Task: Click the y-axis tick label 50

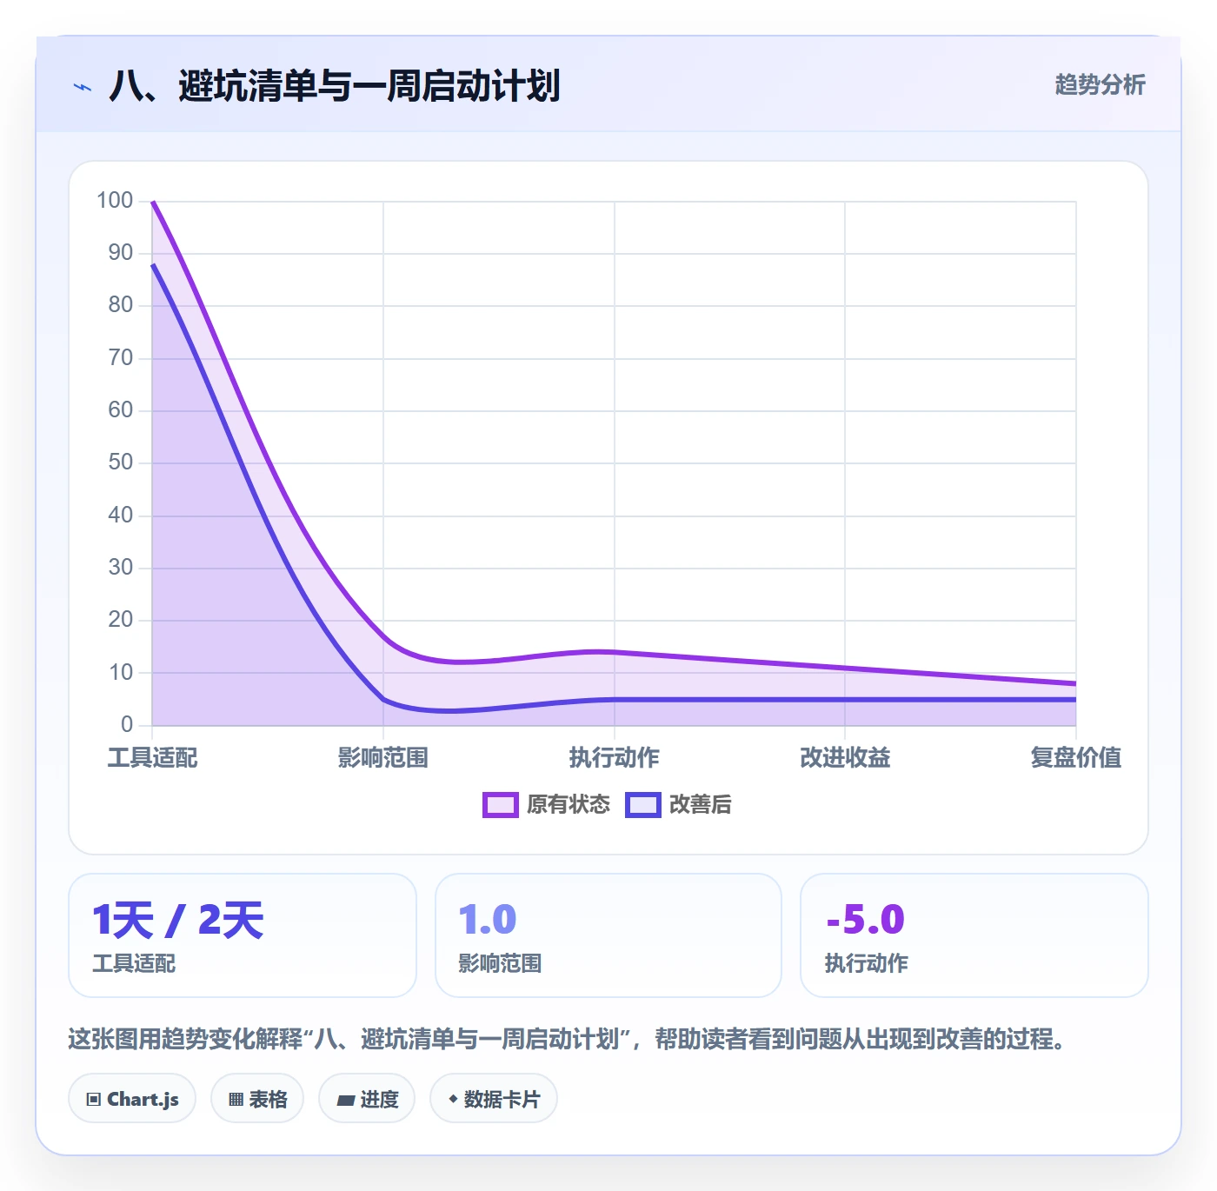Action: [x=121, y=462]
